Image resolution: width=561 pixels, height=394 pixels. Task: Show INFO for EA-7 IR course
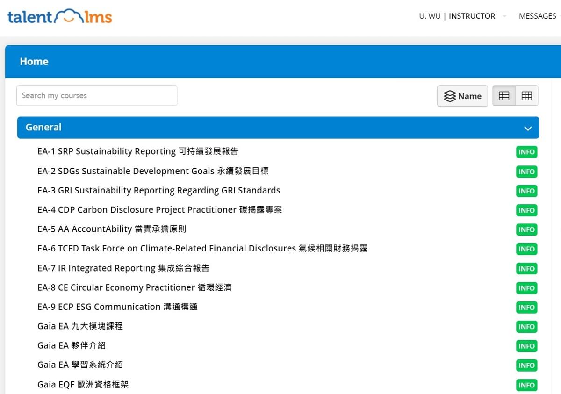click(526, 269)
